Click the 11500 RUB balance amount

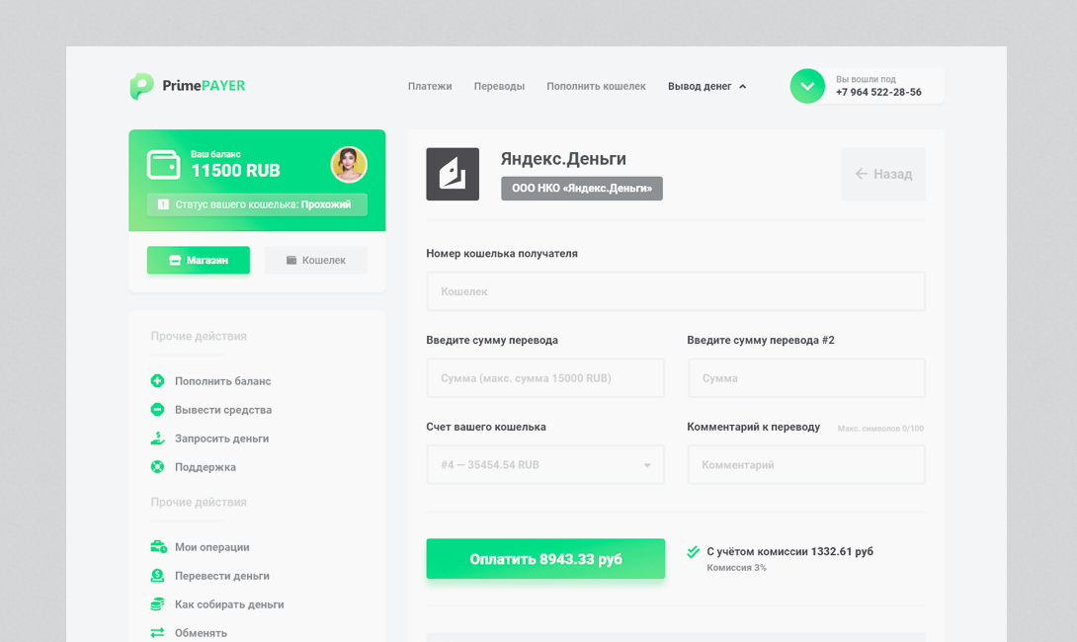click(235, 170)
